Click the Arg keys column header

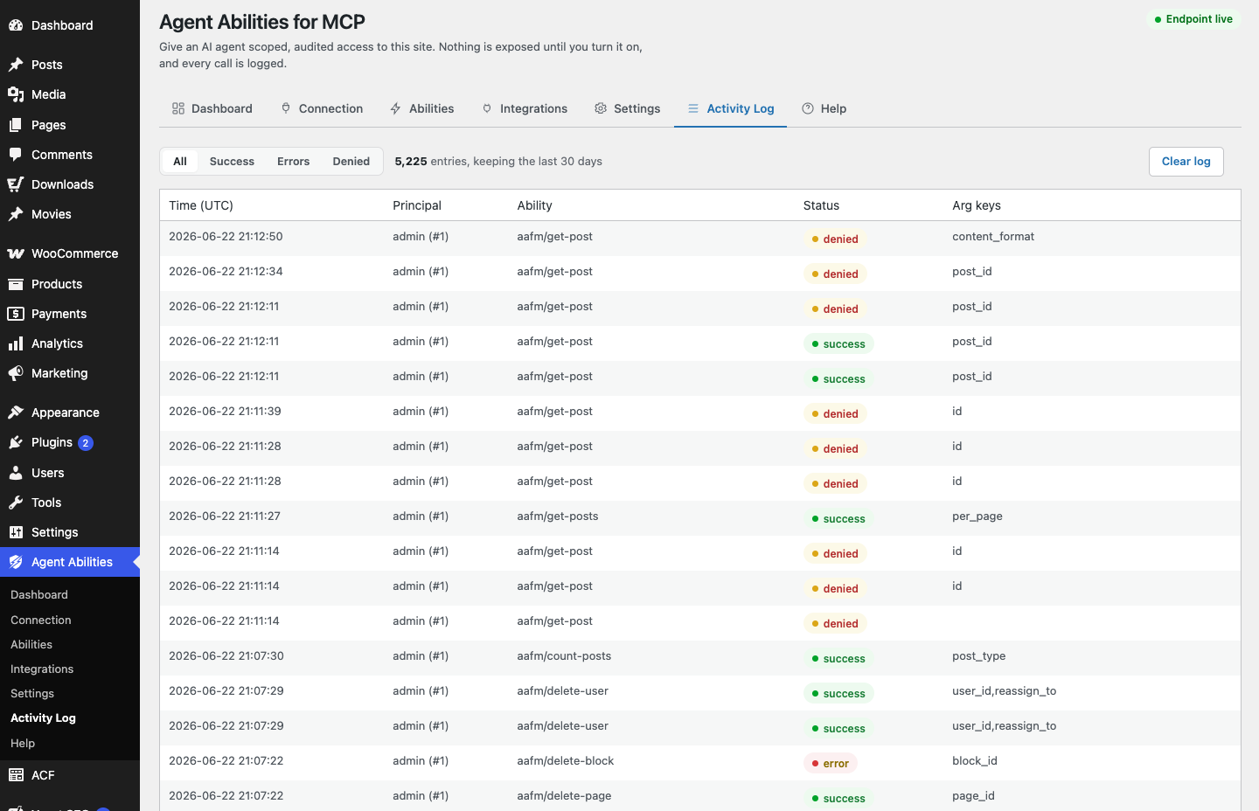point(977,205)
